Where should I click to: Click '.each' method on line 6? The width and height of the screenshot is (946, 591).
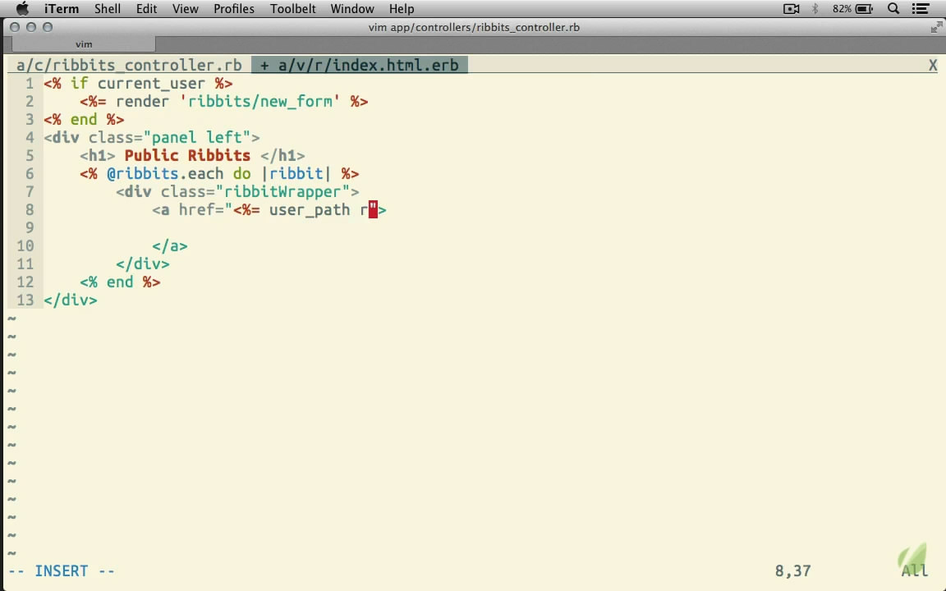(x=201, y=174)
